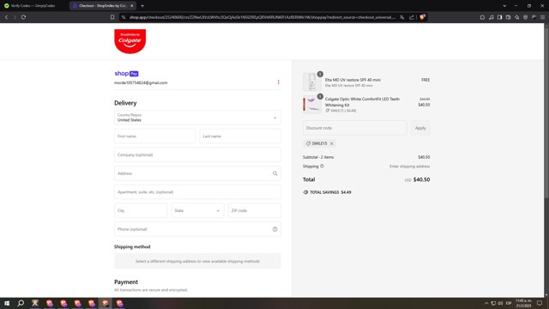Viewport: 549px width, 309px height.
Task: Click the Apply discount button
Action: 420,128
